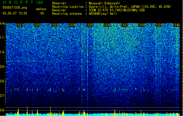The width and height of the screenshot is (183, 116).
Task: Click the Receiver label
Action: click(59, 10)
